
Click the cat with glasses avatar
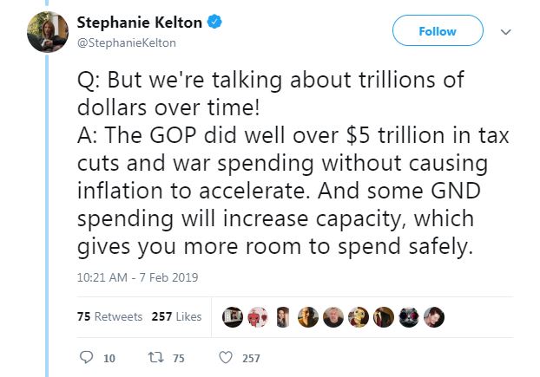coord(409,317)
